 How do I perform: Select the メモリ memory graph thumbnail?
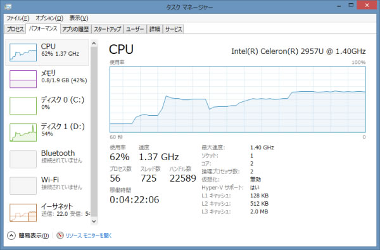coord(23,79)
